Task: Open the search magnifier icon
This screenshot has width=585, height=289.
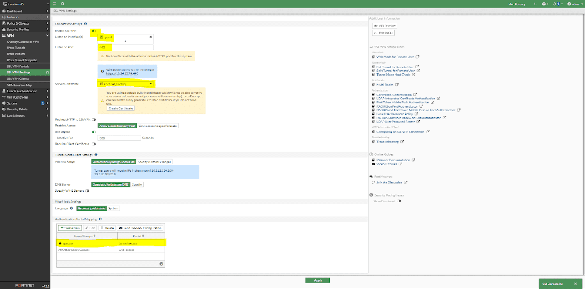Action: click(63, 4)
